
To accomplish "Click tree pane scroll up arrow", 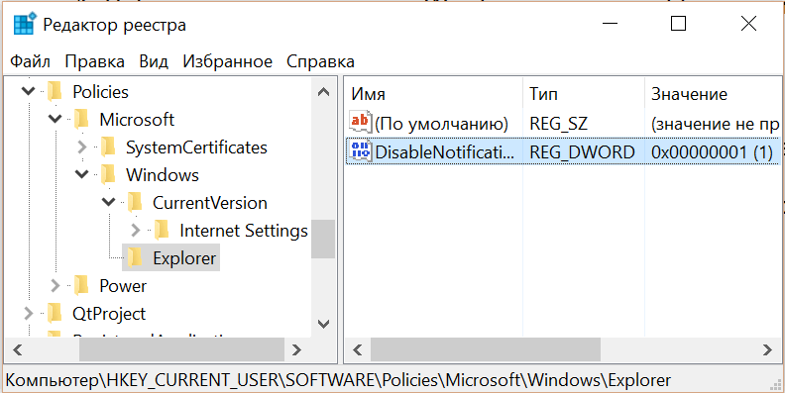I will (x=323, y=91).
